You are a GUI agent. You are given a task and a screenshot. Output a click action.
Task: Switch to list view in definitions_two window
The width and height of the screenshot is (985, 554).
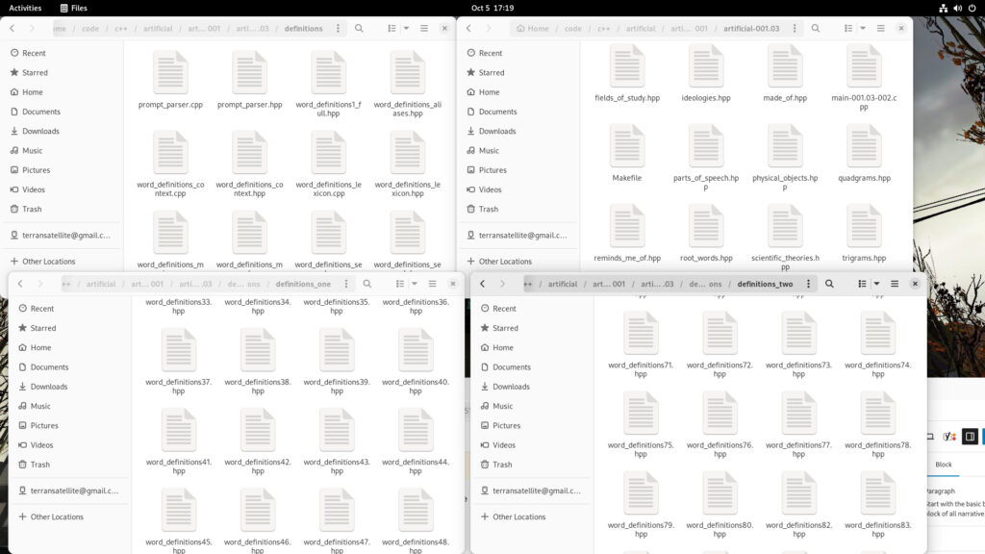tap(860, 284)
